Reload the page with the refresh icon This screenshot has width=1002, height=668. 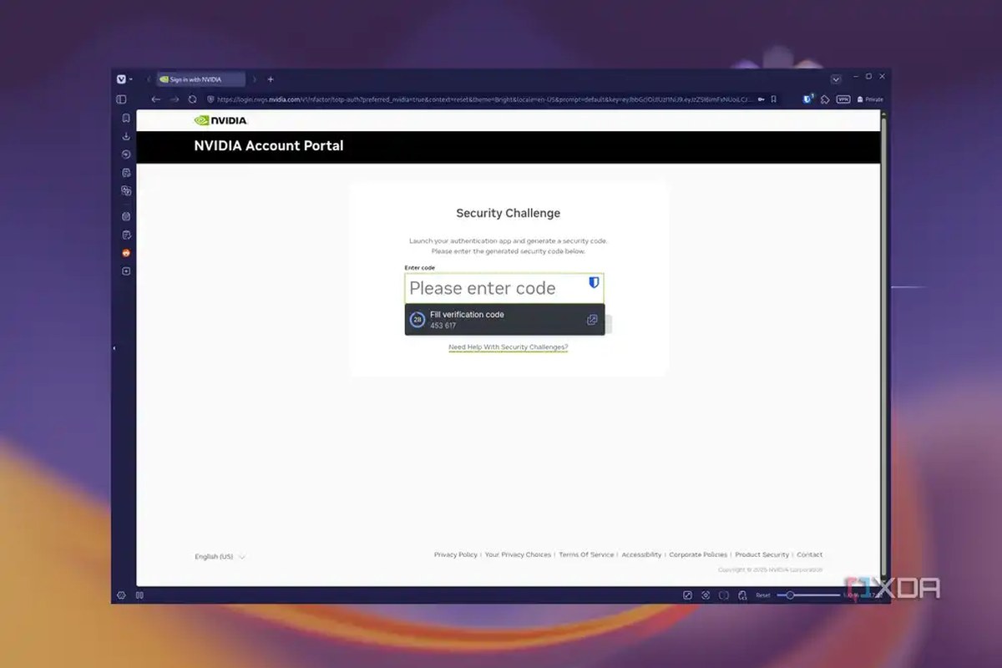pos(193,99)
